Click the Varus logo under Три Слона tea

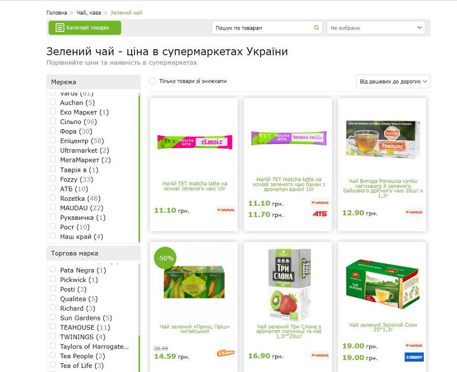(x=320, y=356)
